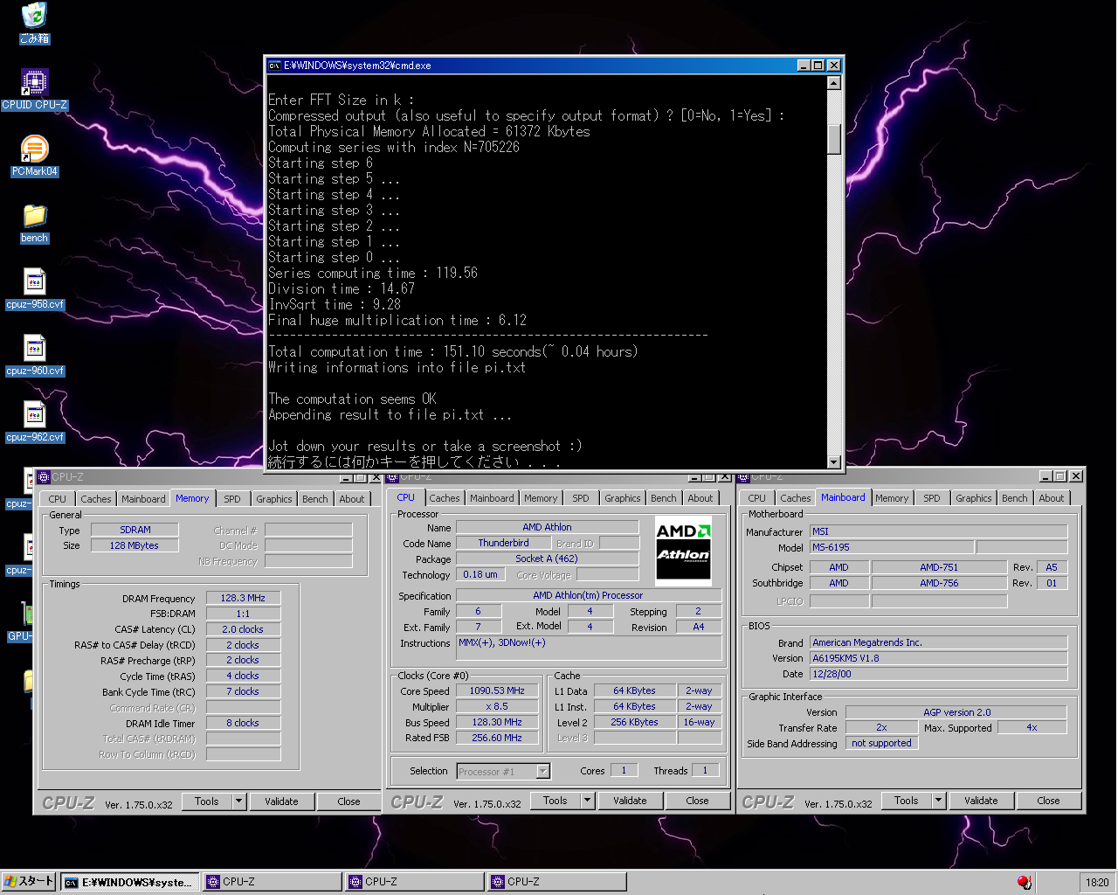Launch the PCMark04 desktop icon
The width and height of the screenshot is (1118, 895).
coord(34,156)
